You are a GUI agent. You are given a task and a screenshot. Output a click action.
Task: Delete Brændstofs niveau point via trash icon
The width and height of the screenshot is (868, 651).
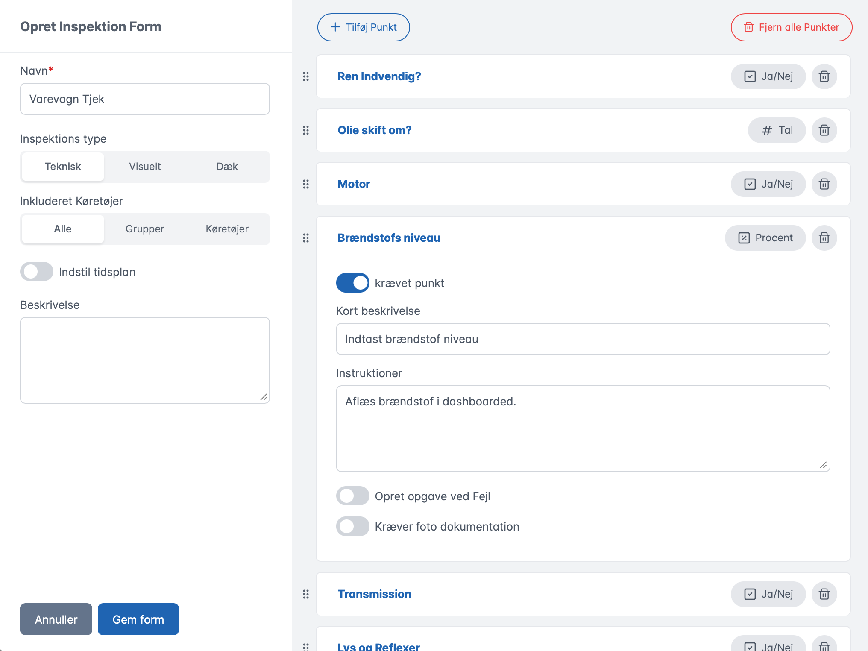[x=824, y=238]
